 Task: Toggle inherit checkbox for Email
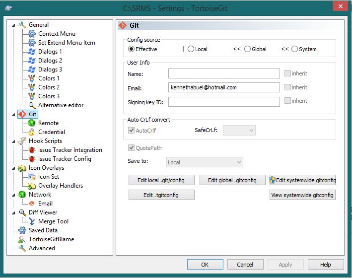tap(287, 87)
